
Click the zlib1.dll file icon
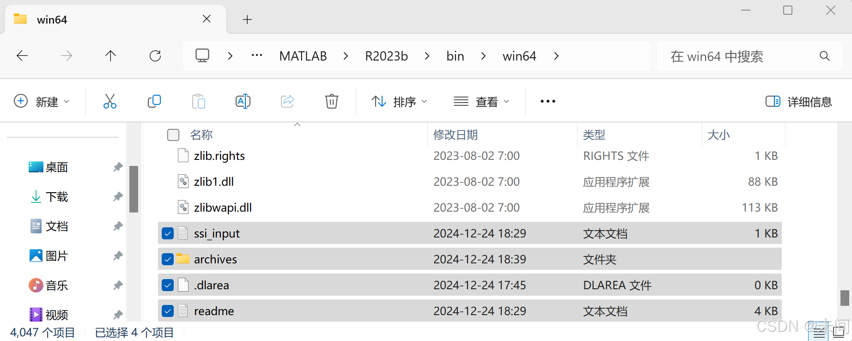183,181
